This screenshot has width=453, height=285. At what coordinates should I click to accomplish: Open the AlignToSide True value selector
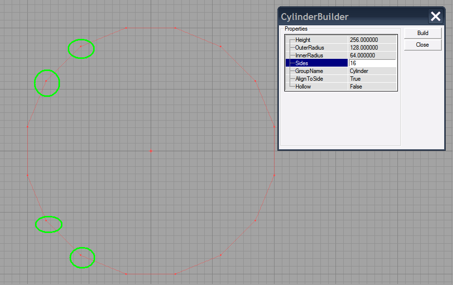pyautogui.click(x=373, y=78)
